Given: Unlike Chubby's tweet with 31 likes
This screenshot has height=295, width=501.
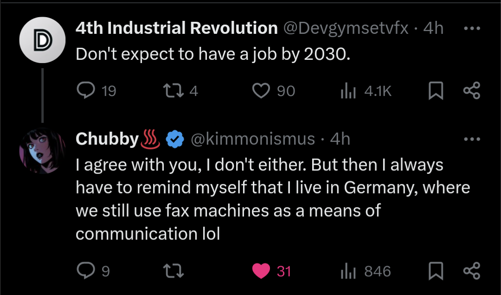Looking at the screenshot, I should click(261, 271).
